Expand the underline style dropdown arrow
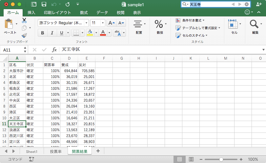The width and height of the screenshot is (266, 163). pyautogui.click(x=68, y=33)
